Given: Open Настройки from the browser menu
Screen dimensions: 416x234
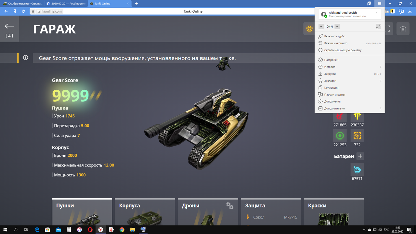Looking at the screenshot, I should 350,60.
